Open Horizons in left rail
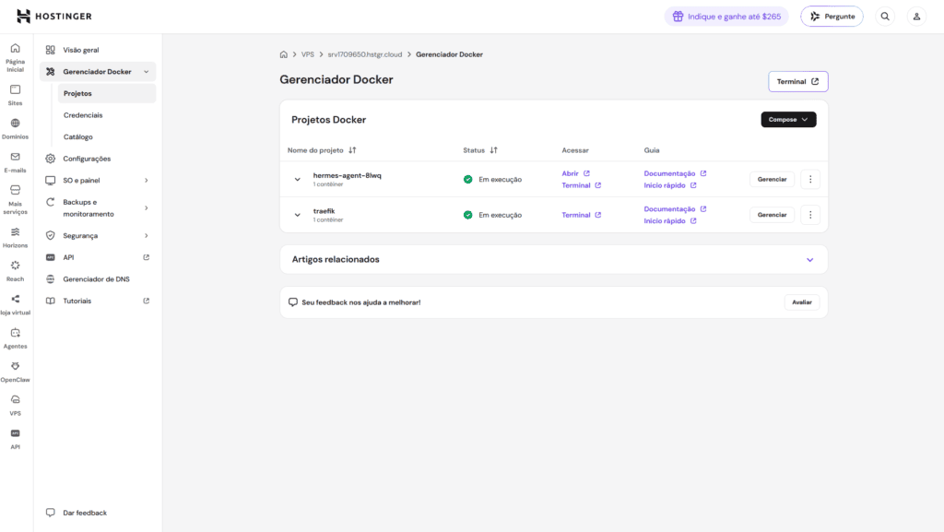Image resolution: width=944 pixels, height=532 pixels. click(15, 238)
